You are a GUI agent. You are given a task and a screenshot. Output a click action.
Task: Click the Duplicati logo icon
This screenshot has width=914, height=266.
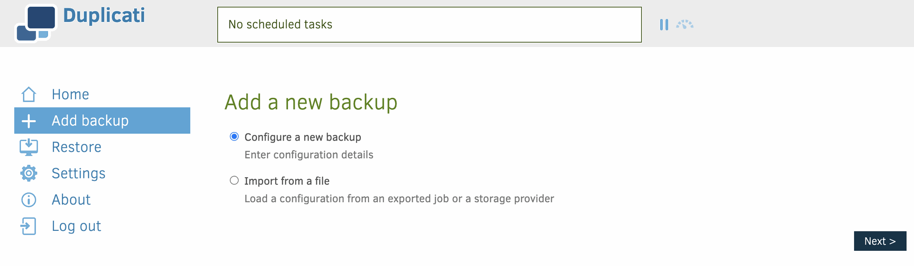pyautogui.click(x=36, y=23)
